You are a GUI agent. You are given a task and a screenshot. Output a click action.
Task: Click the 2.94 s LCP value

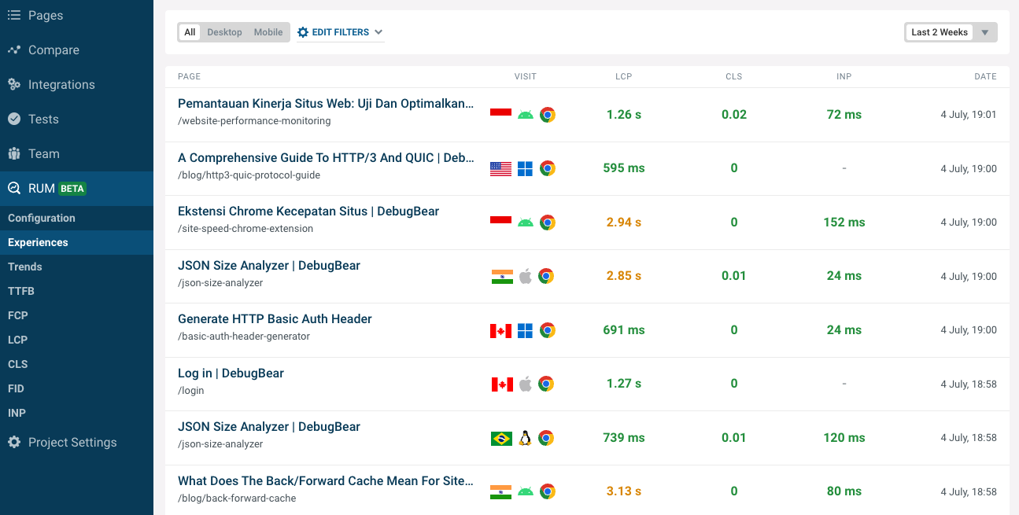[x=624, y=223]
